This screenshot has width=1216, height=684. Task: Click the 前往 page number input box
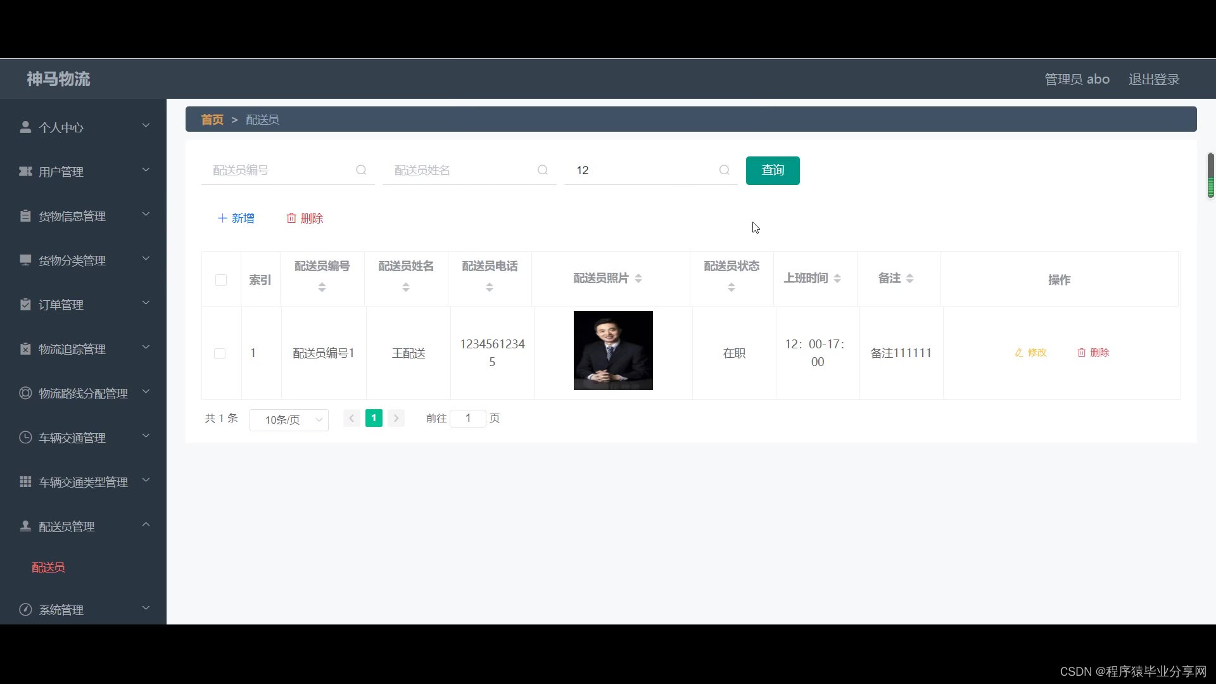(468, 418)
